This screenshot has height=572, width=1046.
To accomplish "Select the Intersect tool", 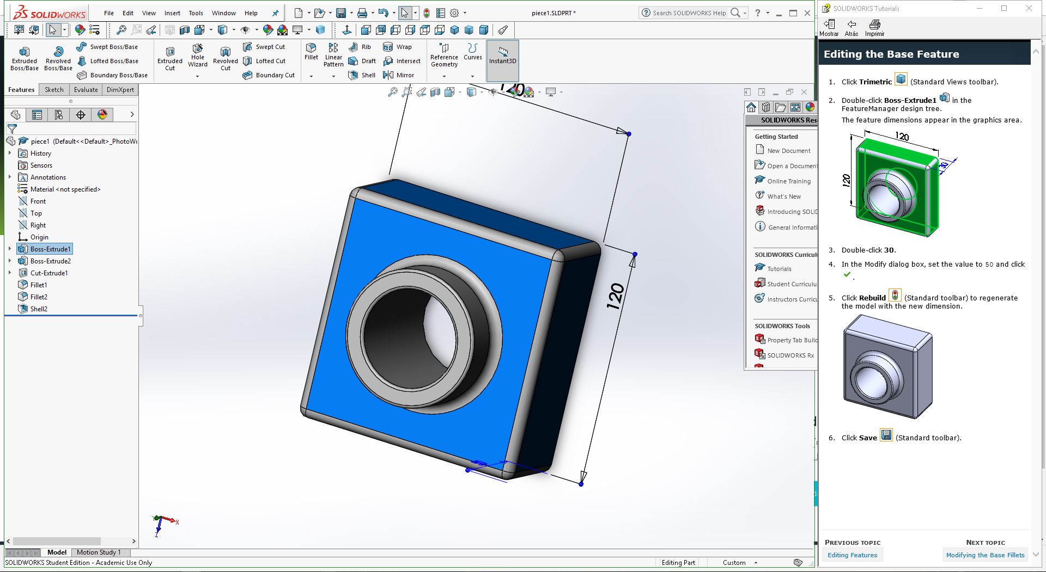I will [402, 61].
